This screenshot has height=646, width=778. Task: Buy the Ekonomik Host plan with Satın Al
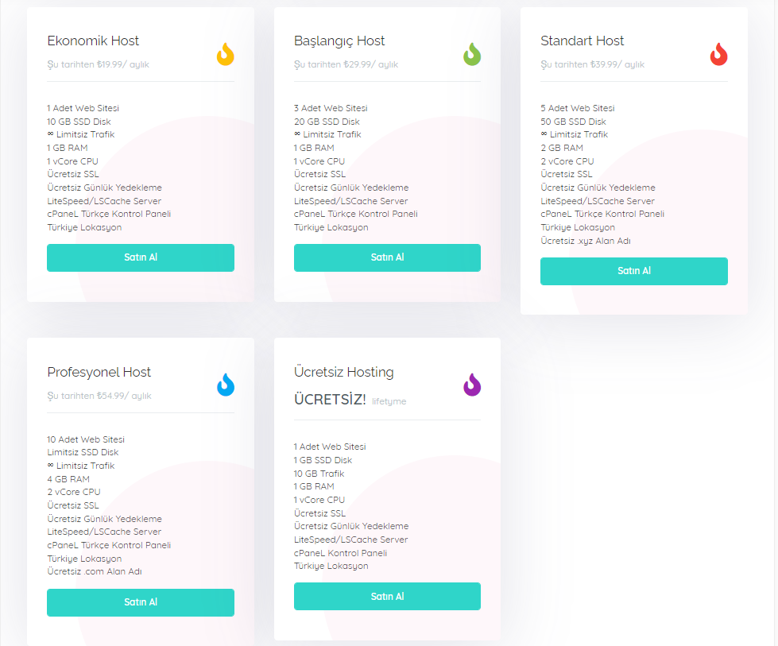tap(141, 257)
